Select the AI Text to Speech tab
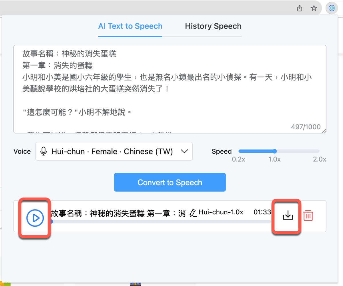 click(130, 26)
